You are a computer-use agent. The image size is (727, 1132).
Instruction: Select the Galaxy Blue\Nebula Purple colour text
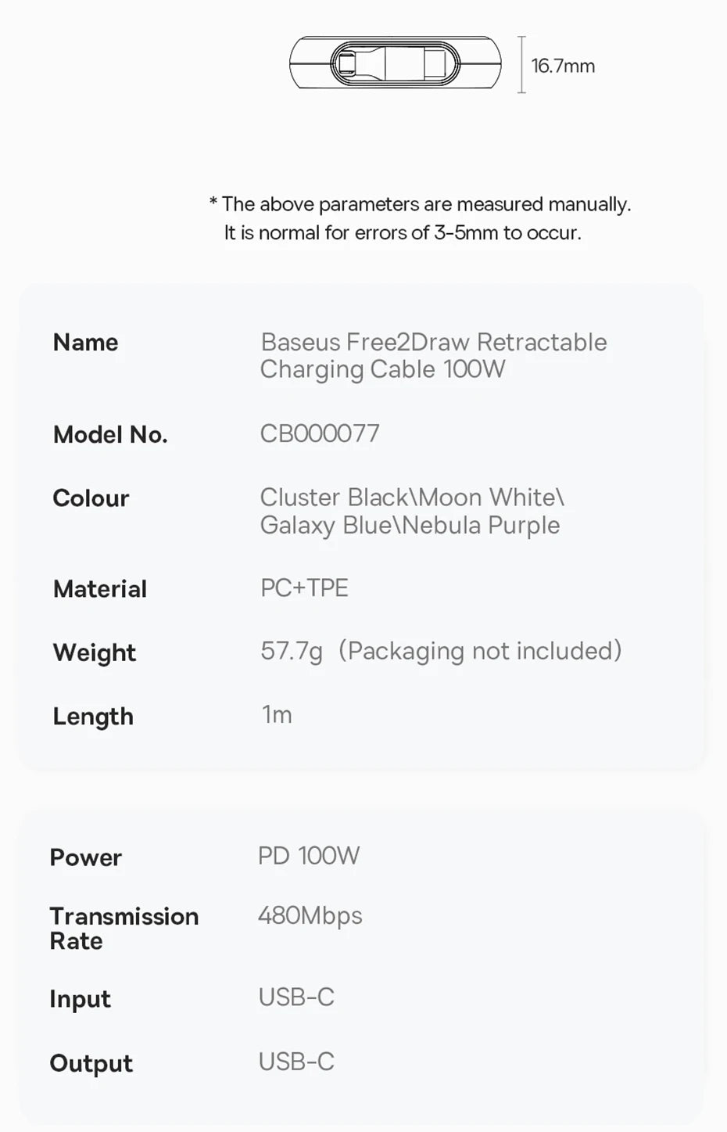(410, 525)
